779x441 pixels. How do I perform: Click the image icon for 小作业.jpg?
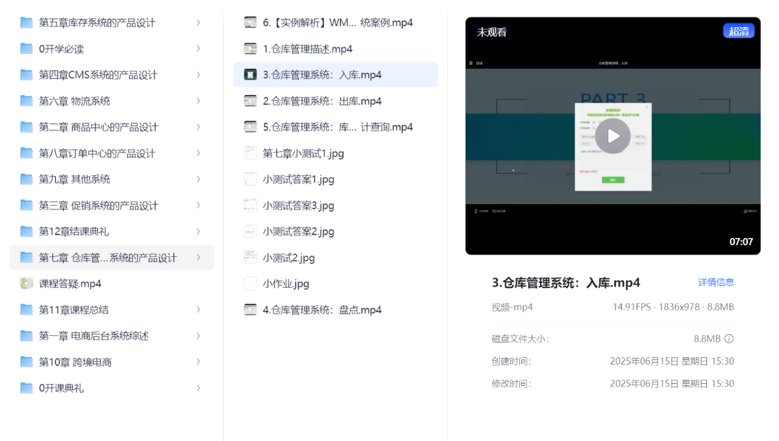pos(250,283)
